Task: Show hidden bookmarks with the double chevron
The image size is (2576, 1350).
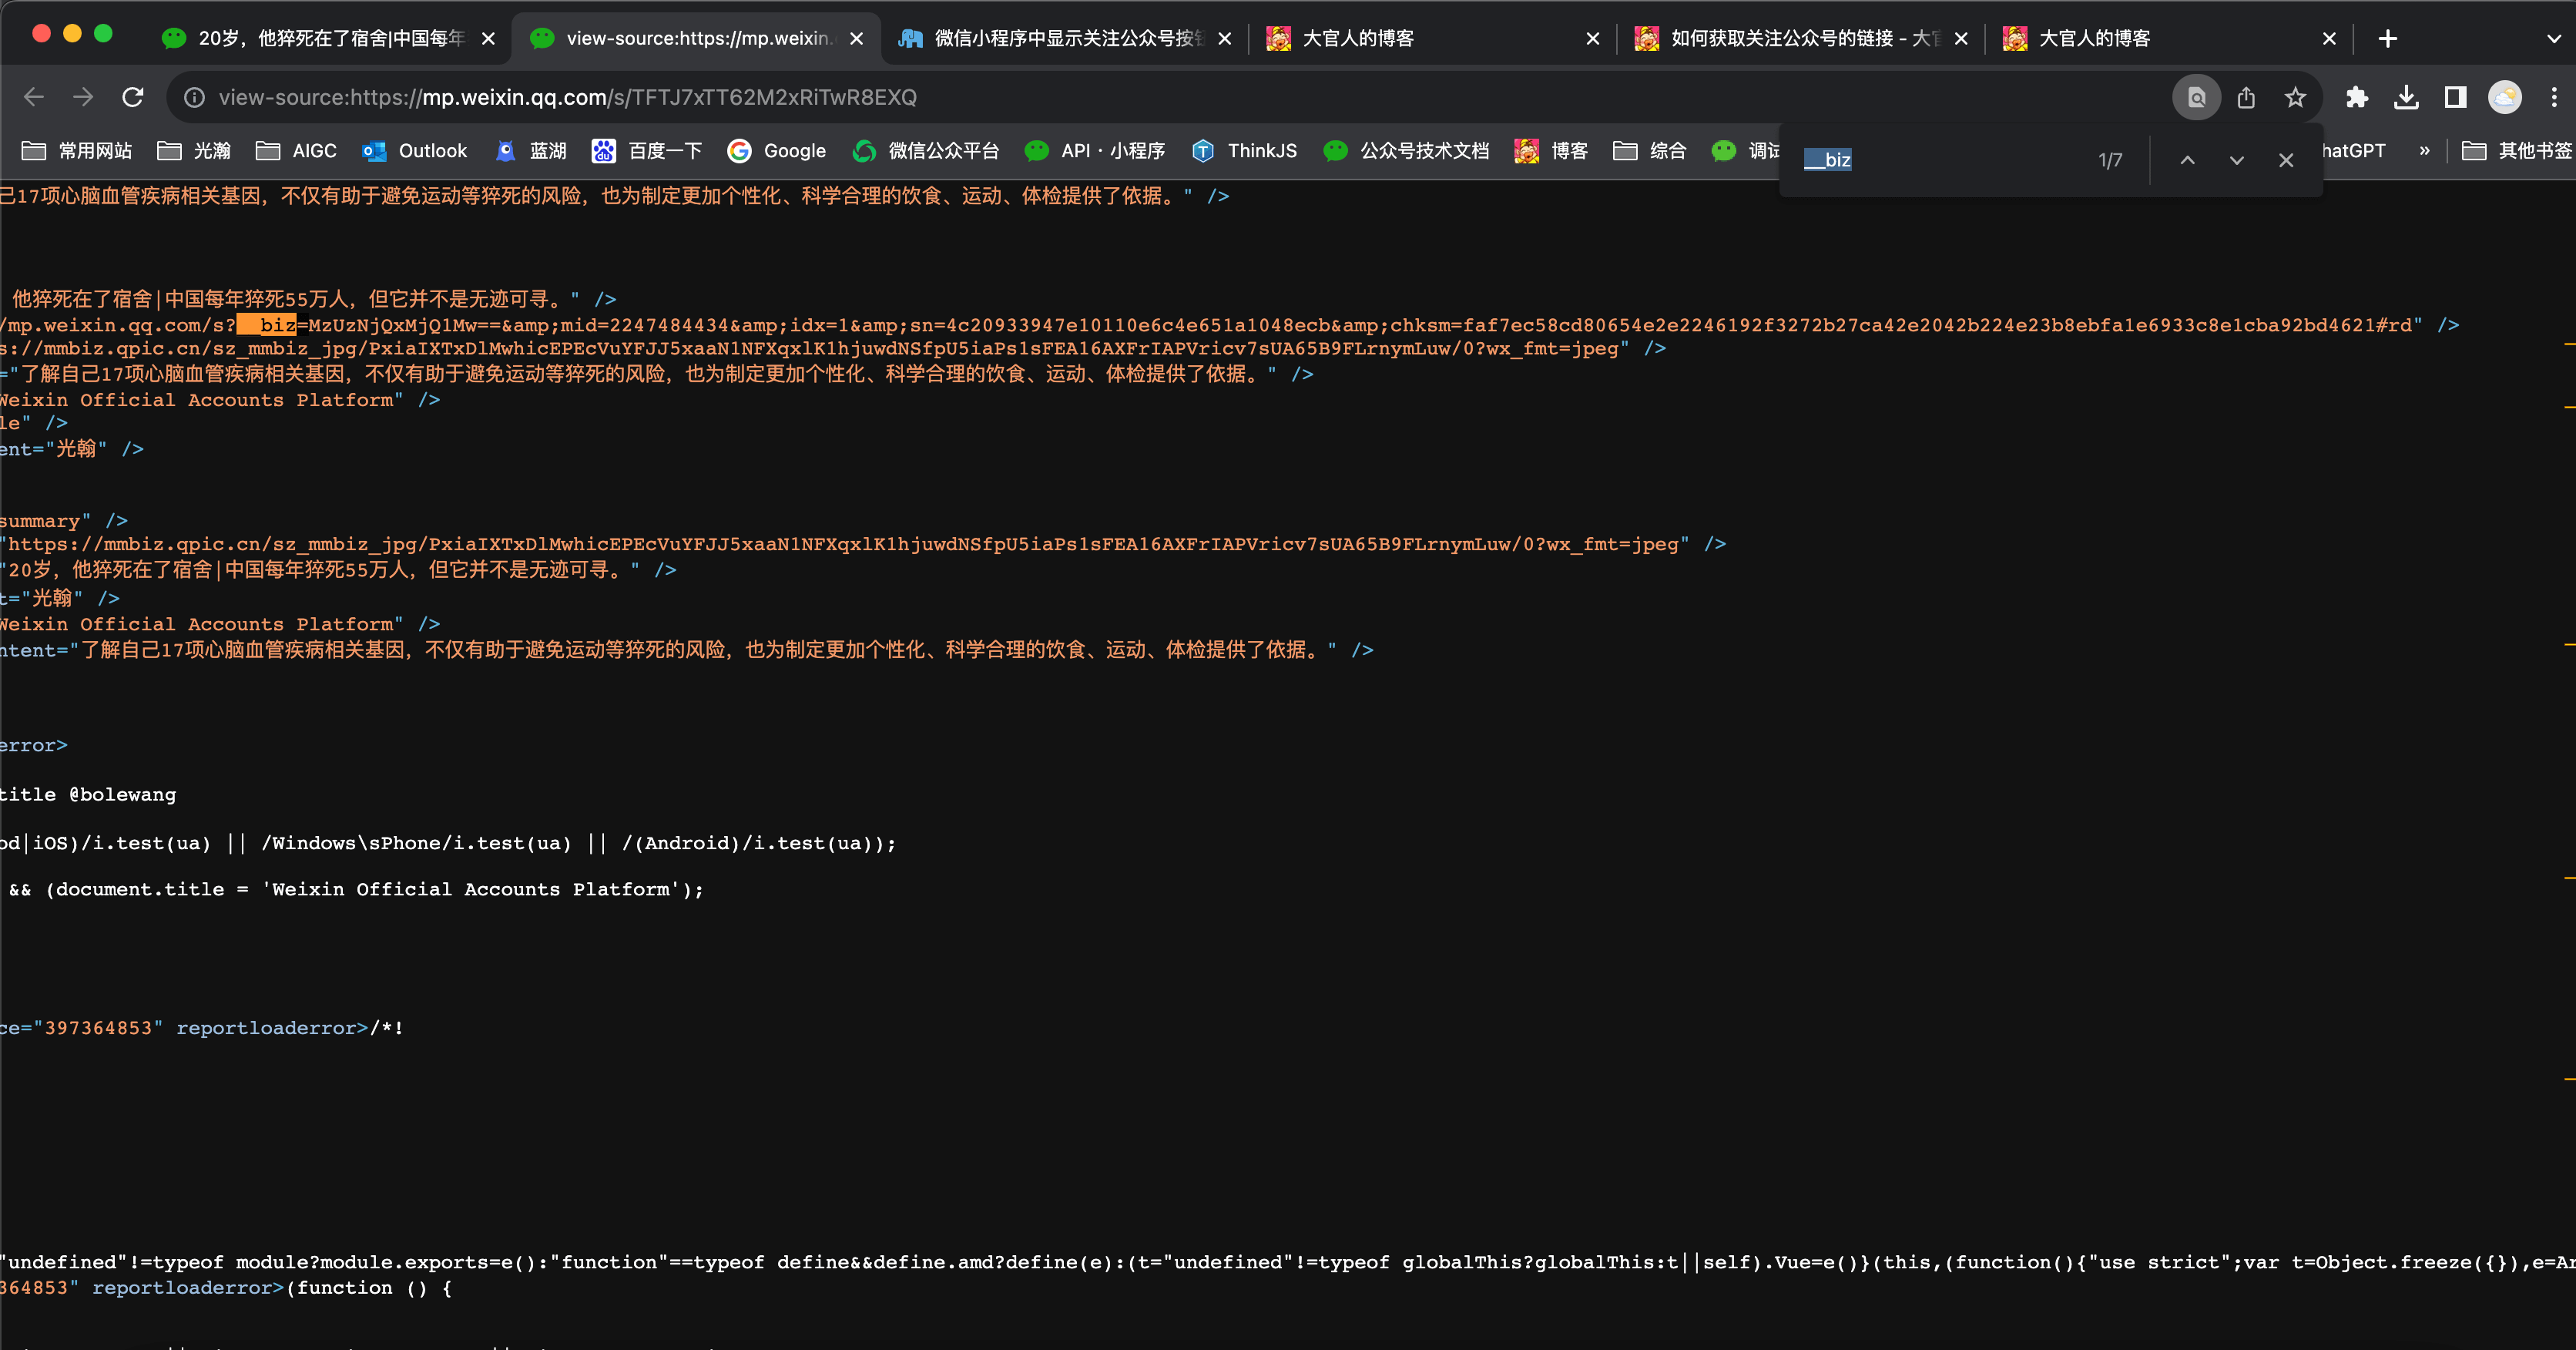Action: (2424, 151)
